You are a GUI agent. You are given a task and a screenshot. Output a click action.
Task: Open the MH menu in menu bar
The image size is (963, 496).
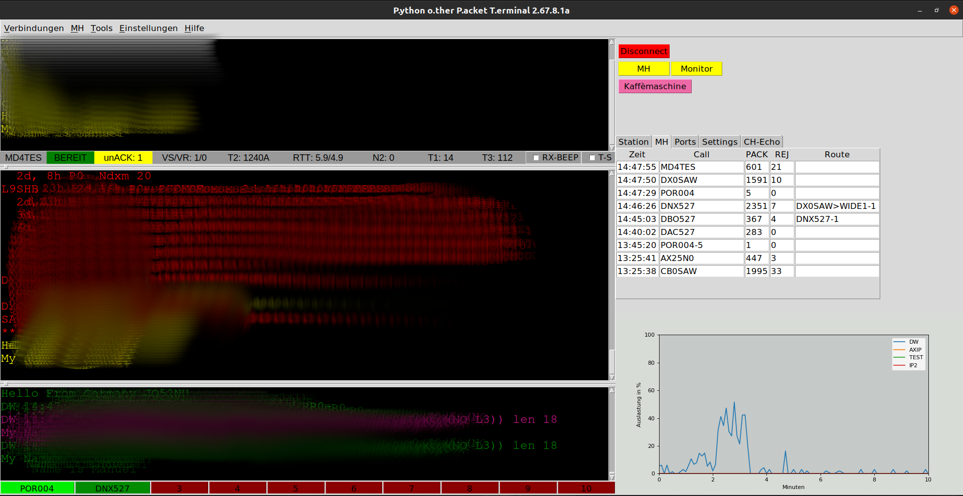tap(77, 28)
